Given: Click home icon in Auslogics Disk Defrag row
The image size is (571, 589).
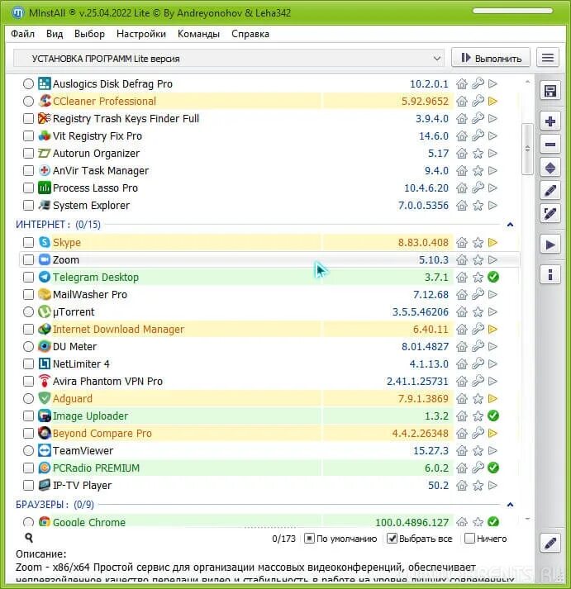Looking at the screenshot, I should [x=462, y=83].
